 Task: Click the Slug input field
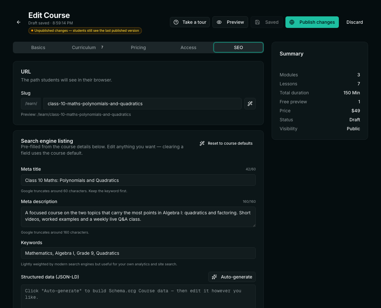pos(142,104)
